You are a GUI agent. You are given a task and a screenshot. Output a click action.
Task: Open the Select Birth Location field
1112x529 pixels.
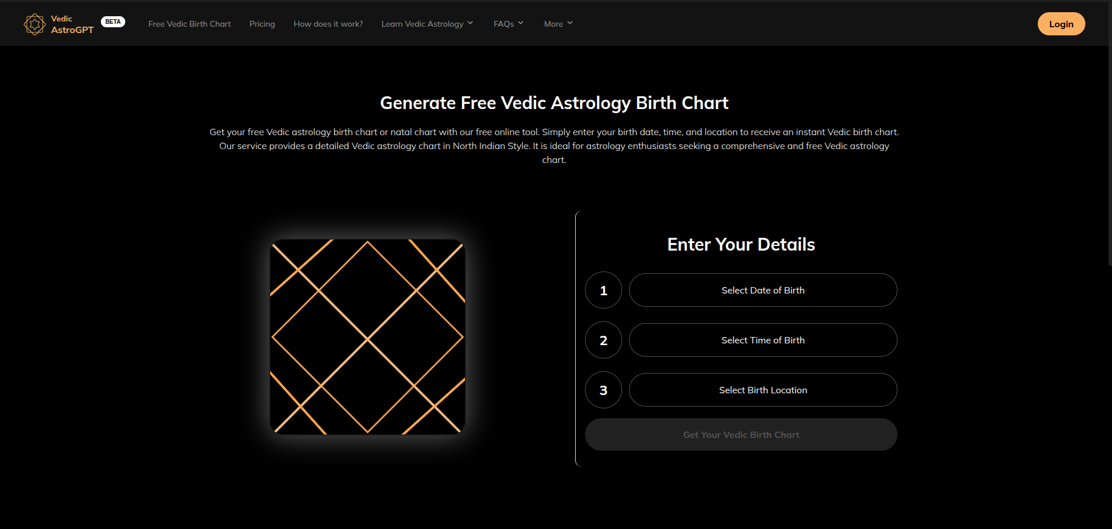point(762,390)
